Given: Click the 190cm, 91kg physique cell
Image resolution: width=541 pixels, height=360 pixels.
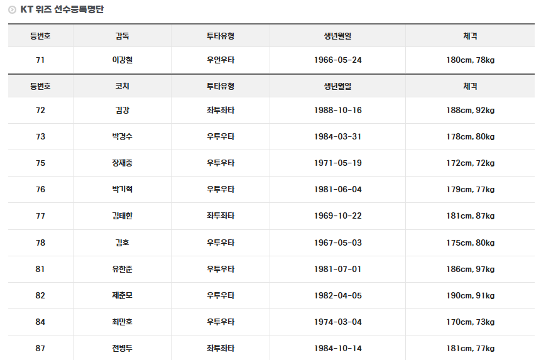Looking at the screenshot, I should click(470, 296).
